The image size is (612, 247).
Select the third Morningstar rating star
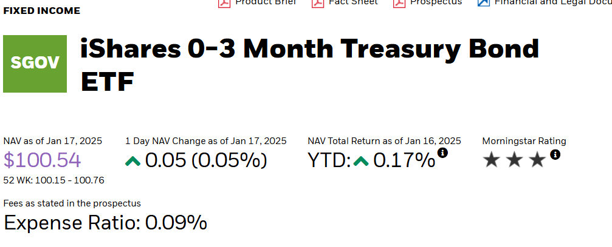click(537, 160)
